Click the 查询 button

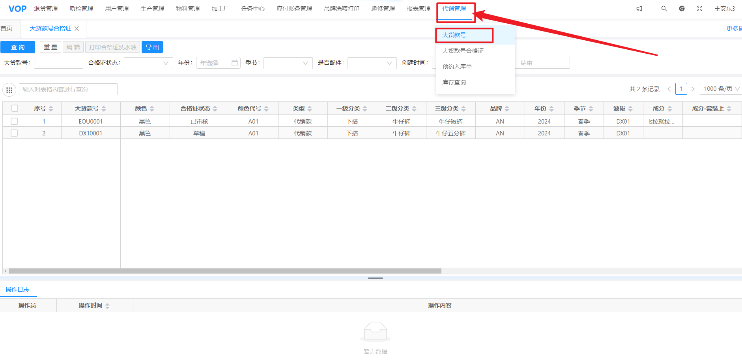pyautogui.click(x=18, y=47)
